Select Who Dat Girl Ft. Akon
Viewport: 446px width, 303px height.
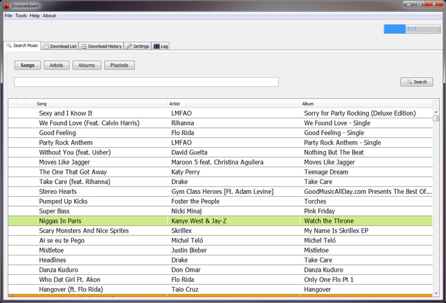pyautogui.click(x=70, y=280)
